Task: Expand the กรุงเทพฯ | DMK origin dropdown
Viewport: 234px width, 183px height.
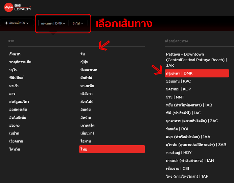Action: tap(53, 24)
